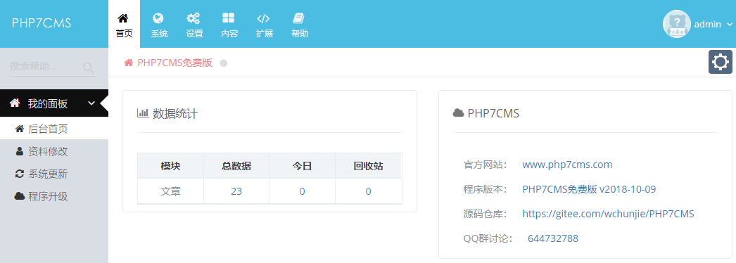
Task: Open the 系统 globe icon menu
Action: [x=159, y=25]
